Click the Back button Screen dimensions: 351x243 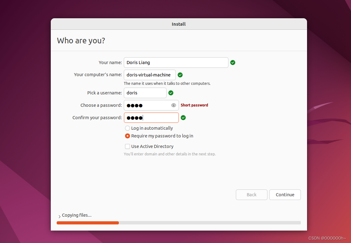(x=252, y=195)
